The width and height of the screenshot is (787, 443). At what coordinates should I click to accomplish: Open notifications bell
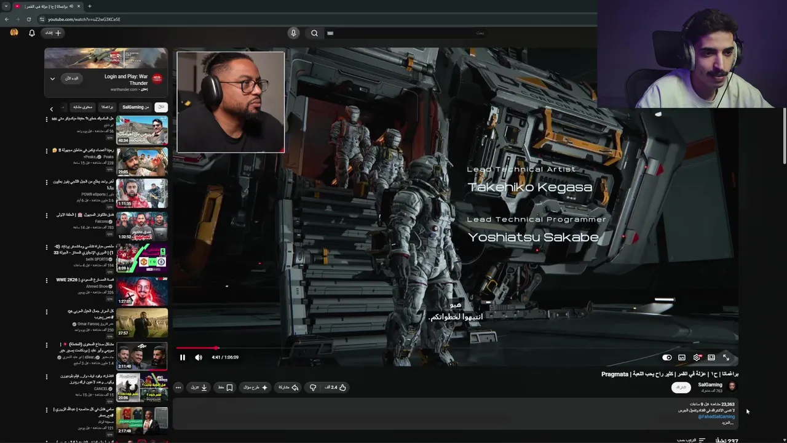[32, 33]
